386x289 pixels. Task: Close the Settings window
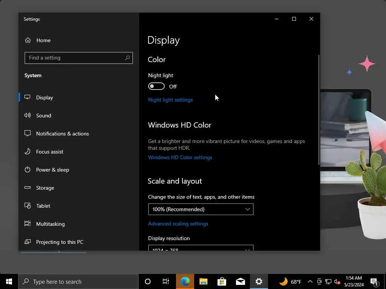click(311, 19)
